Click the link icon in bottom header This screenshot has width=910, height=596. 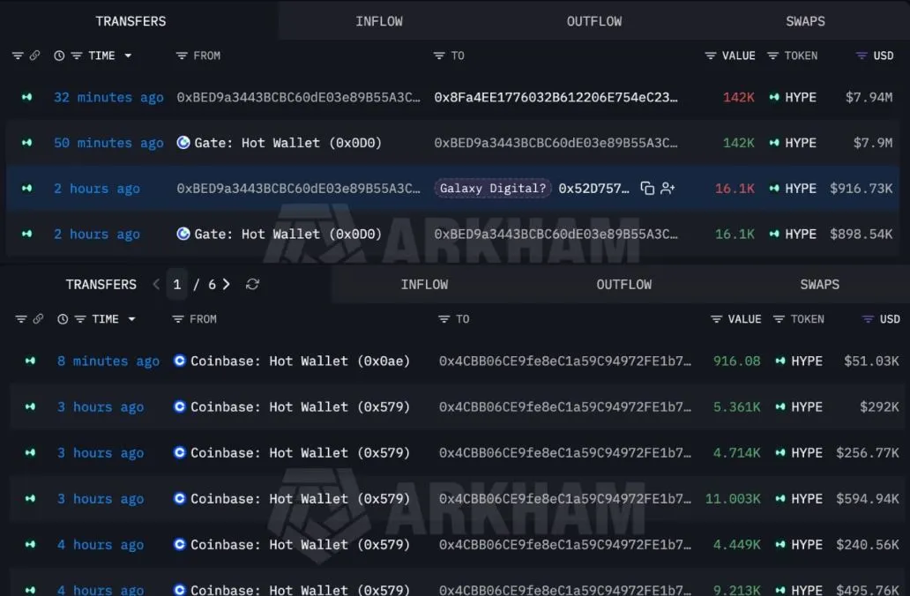point(38,319)
